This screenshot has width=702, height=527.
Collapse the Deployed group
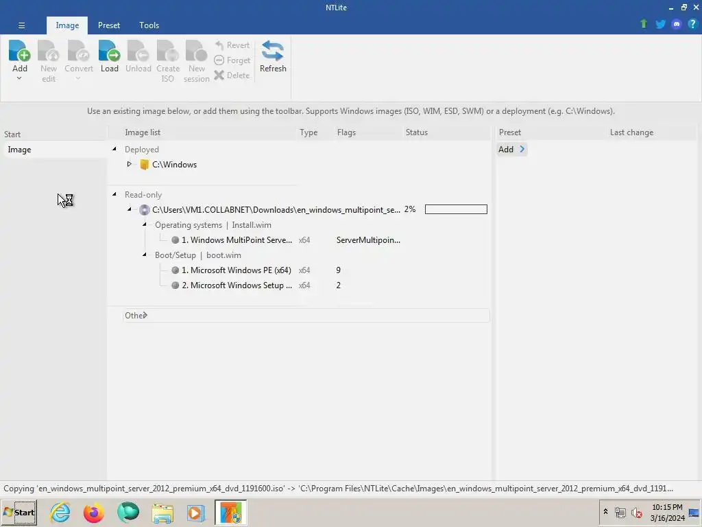click(114, 149)
